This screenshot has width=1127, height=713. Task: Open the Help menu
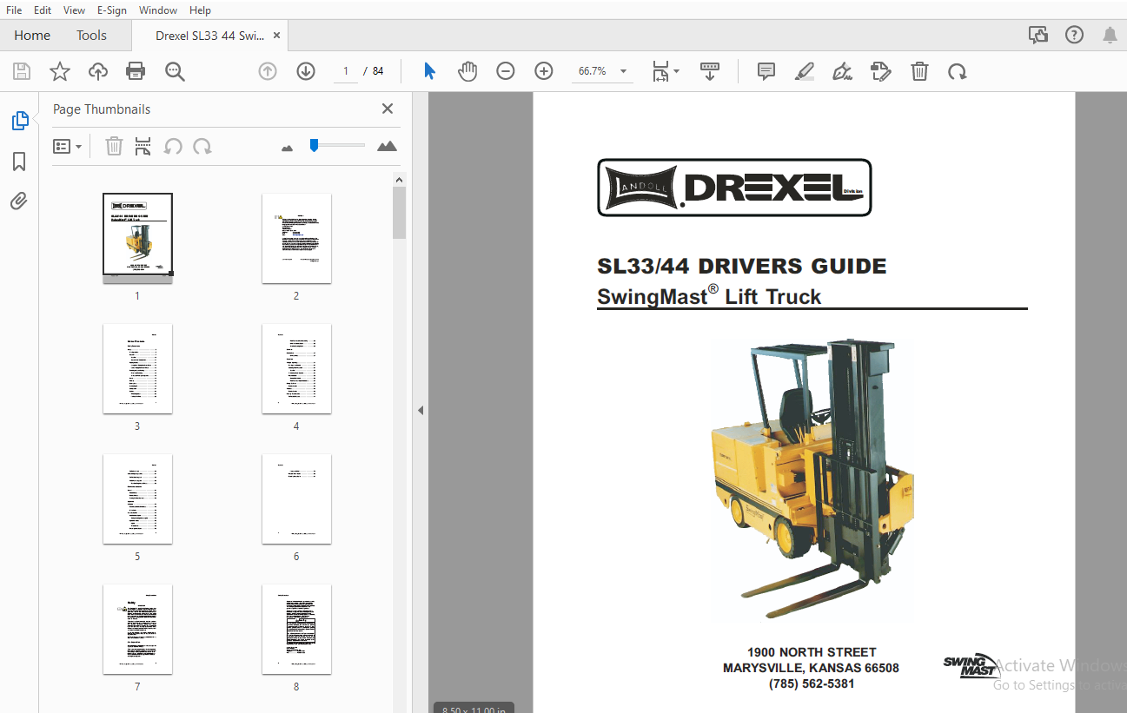click(x=200, y=10)
